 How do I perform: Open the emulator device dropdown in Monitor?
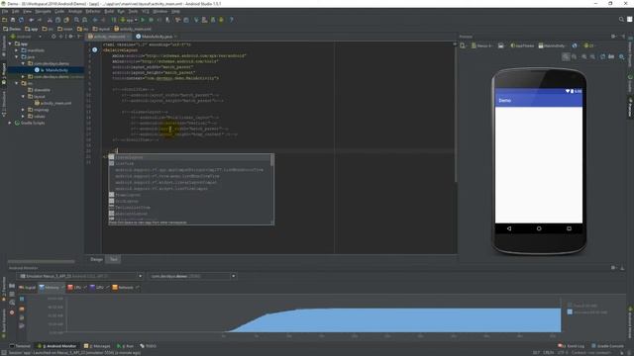(80, 276)
